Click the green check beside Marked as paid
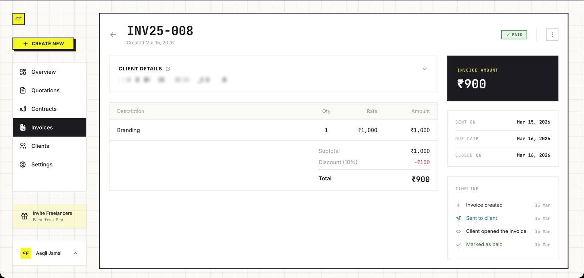The height and width of the screenshot is (278, 584). click(x=458, y=244)
